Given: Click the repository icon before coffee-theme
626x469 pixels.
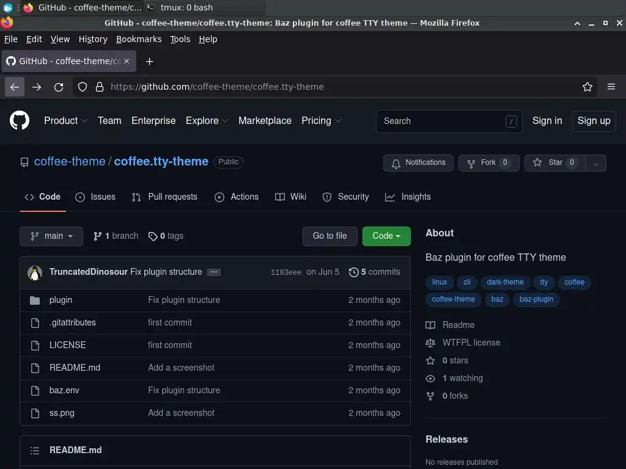Looking at the screenshot, I should (24, 162).
